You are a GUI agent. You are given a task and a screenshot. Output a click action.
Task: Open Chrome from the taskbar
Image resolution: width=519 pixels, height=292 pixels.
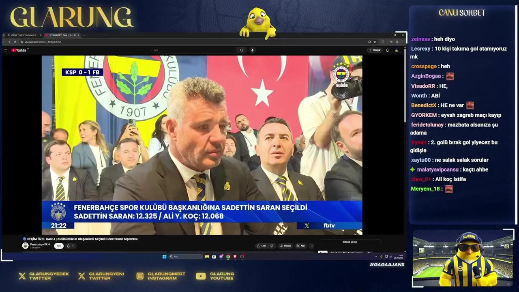228,257
